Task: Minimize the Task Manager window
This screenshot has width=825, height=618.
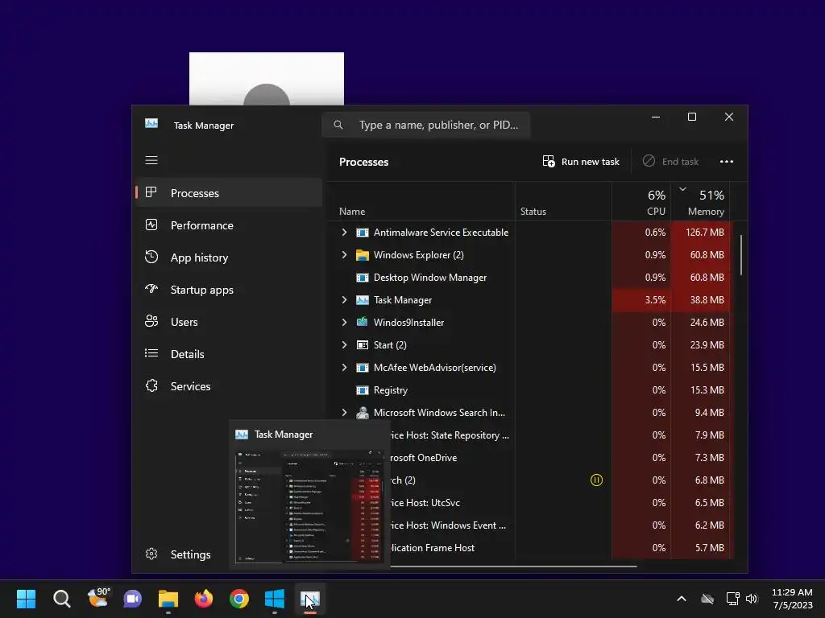Action: tap(656, 117)
